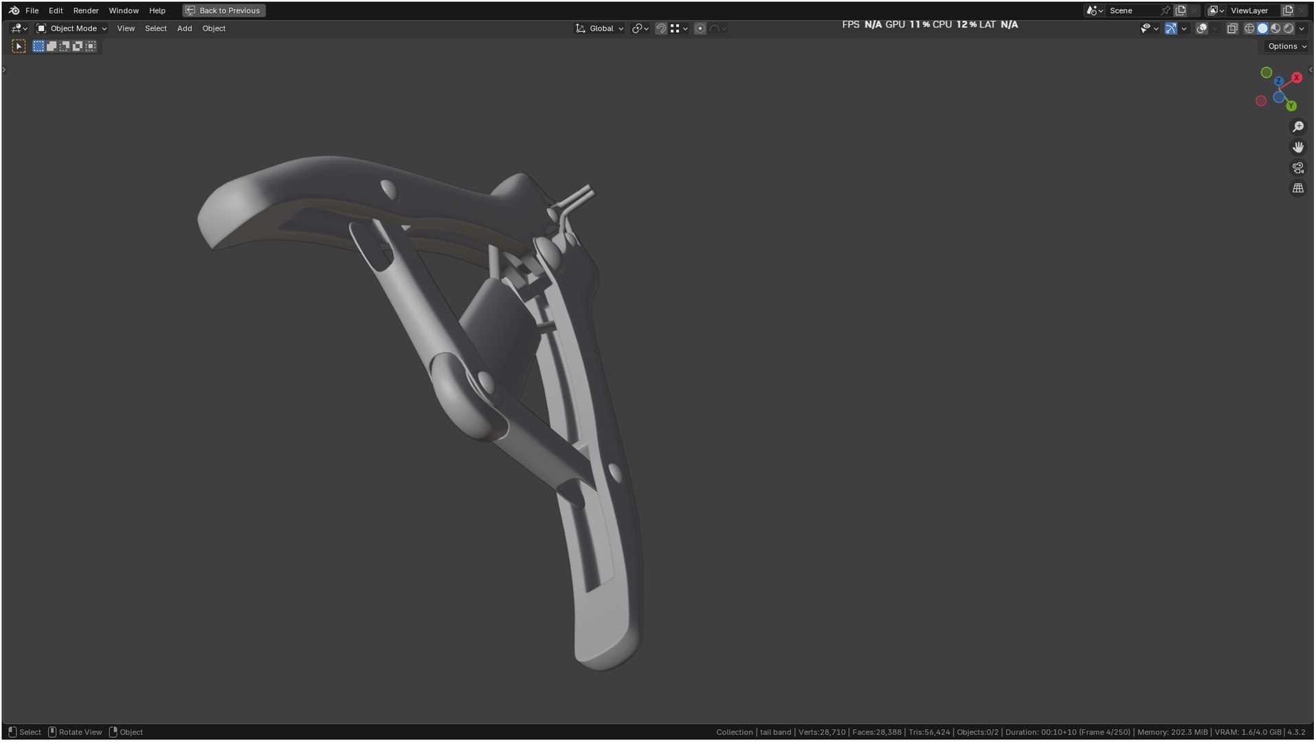Choose the Invert selection mode icon
This screenshot has width=1316, height=742.
click(78, 46)
